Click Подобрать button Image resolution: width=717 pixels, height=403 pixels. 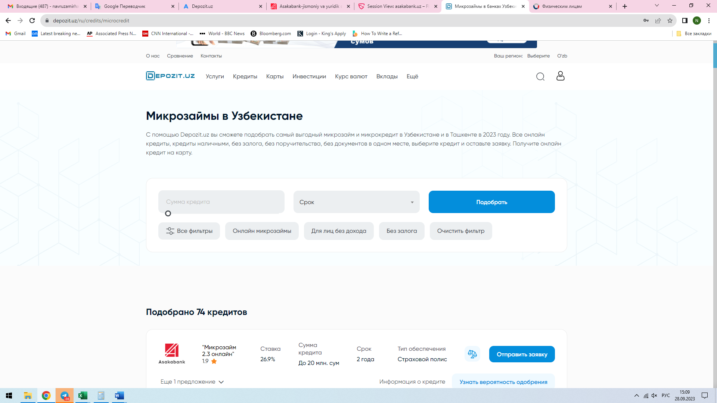[491, 202]
